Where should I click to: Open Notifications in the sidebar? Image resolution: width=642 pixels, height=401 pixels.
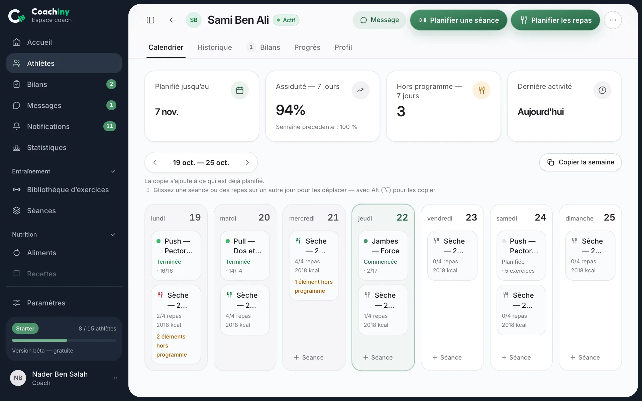click(64, 126)
